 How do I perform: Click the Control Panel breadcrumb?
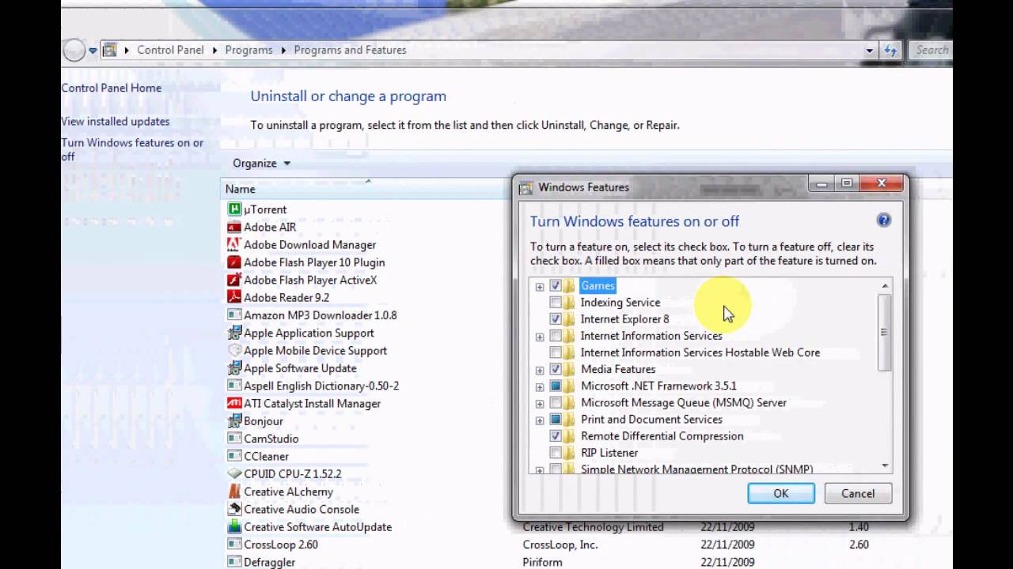pos(170,50)
